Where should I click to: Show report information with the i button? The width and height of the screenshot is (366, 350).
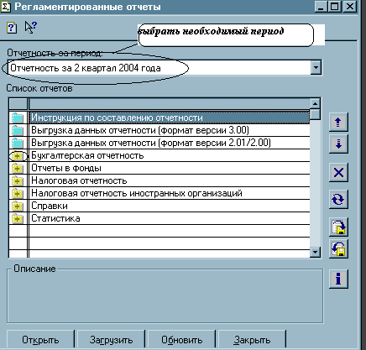coord(338,279)
